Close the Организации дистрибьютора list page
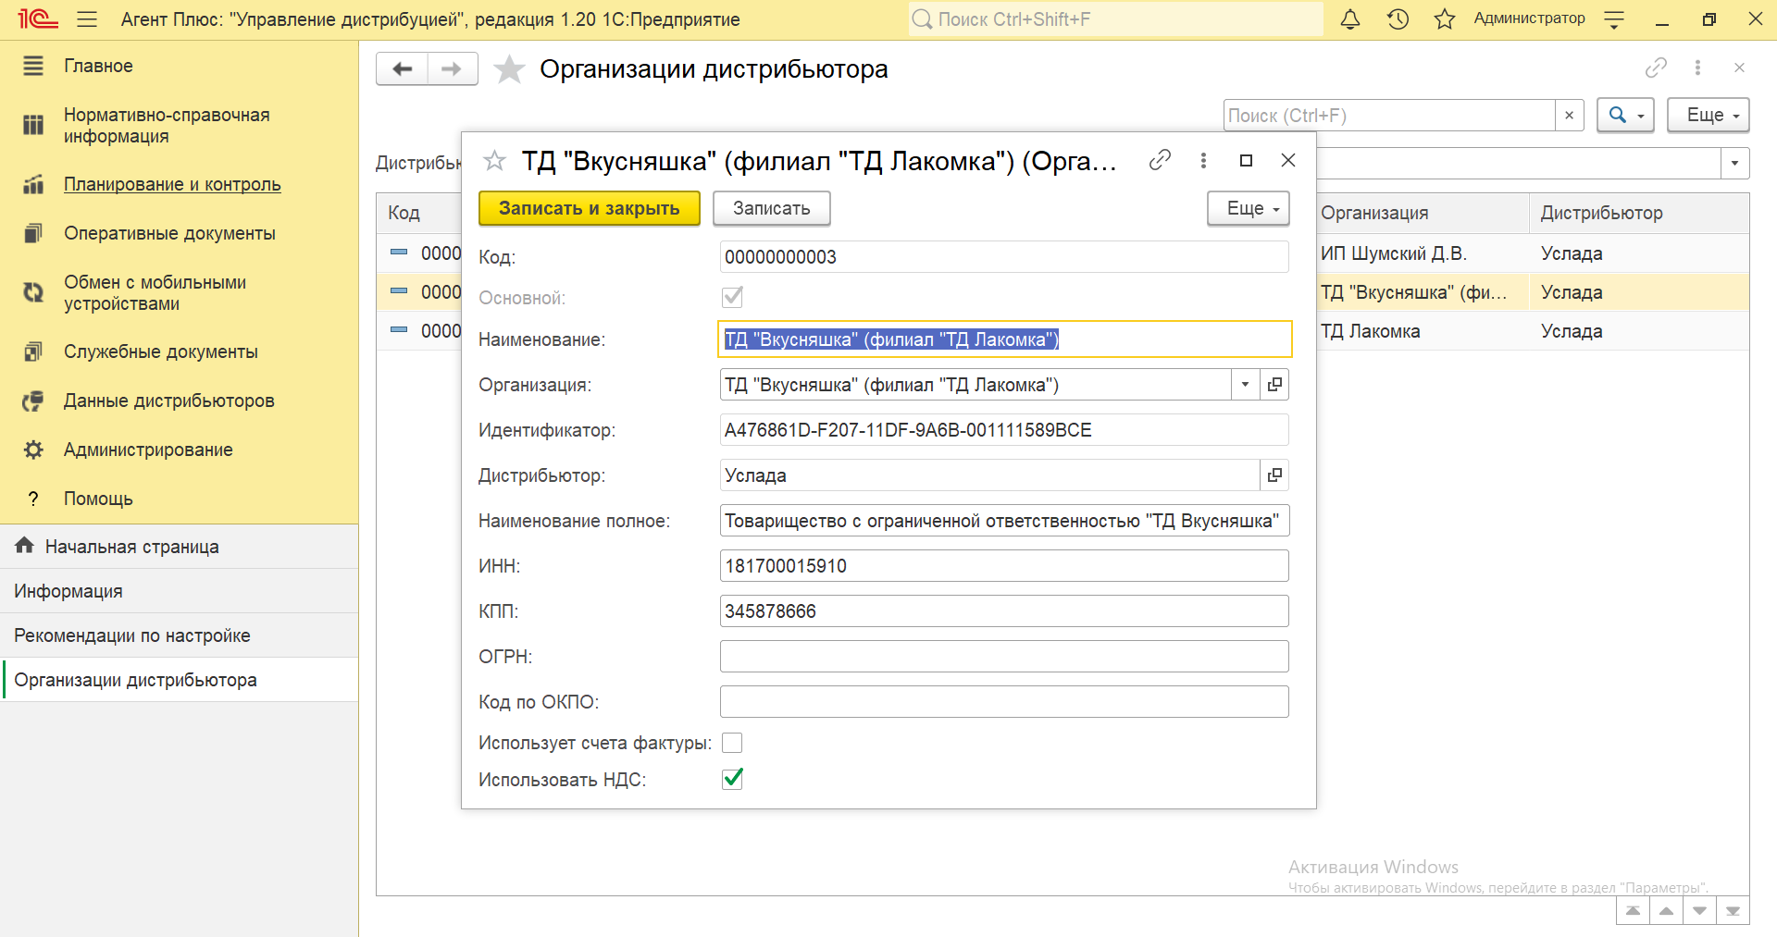 [x=1739, y=68]
